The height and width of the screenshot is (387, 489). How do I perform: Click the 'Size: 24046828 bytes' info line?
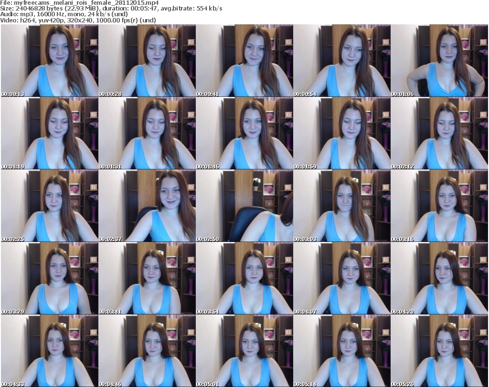click(x=111, y=9)
